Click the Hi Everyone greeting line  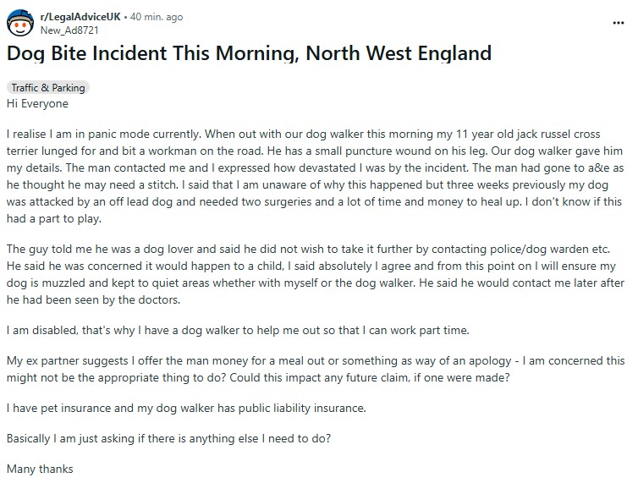tap(37, 104)
